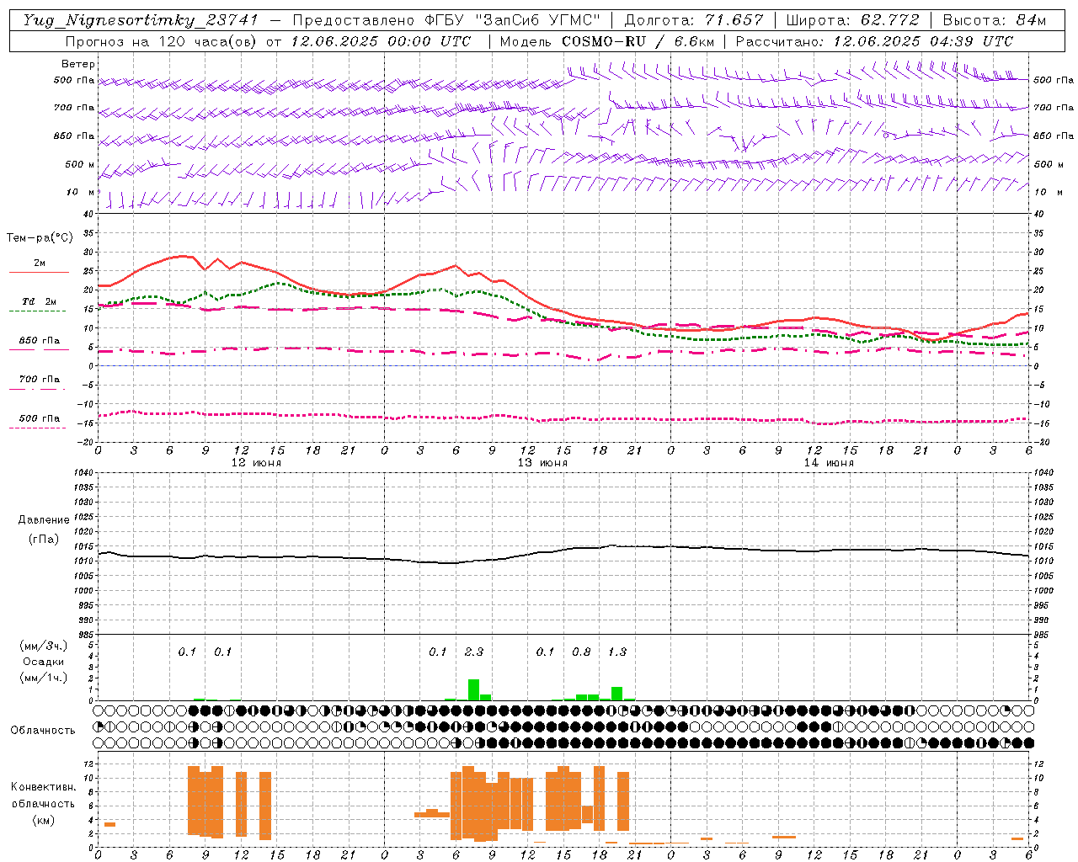Click the '13 июня' date label
The image size is (1078, 862).
[x=542, y=463]
